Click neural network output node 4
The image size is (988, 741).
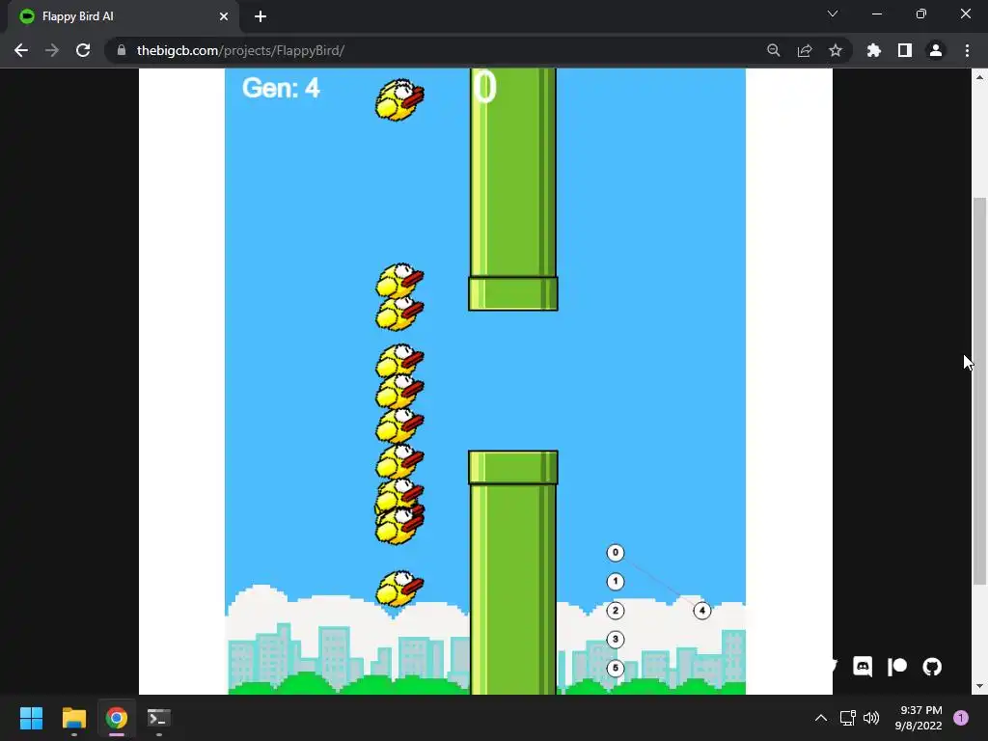tap(702, 611)
